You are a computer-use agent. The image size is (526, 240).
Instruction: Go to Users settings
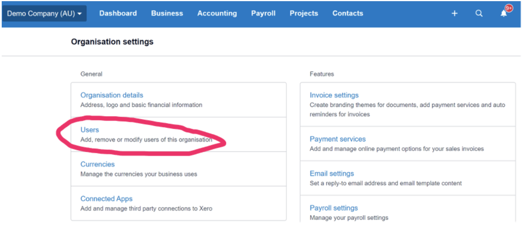coord(89,130)
